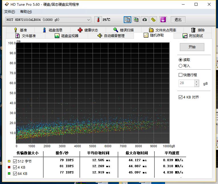Image resolution: width=218 pixels, height=184 pixels.
Task: Open the 文件基准 tab
Action: tap(26, 36)
